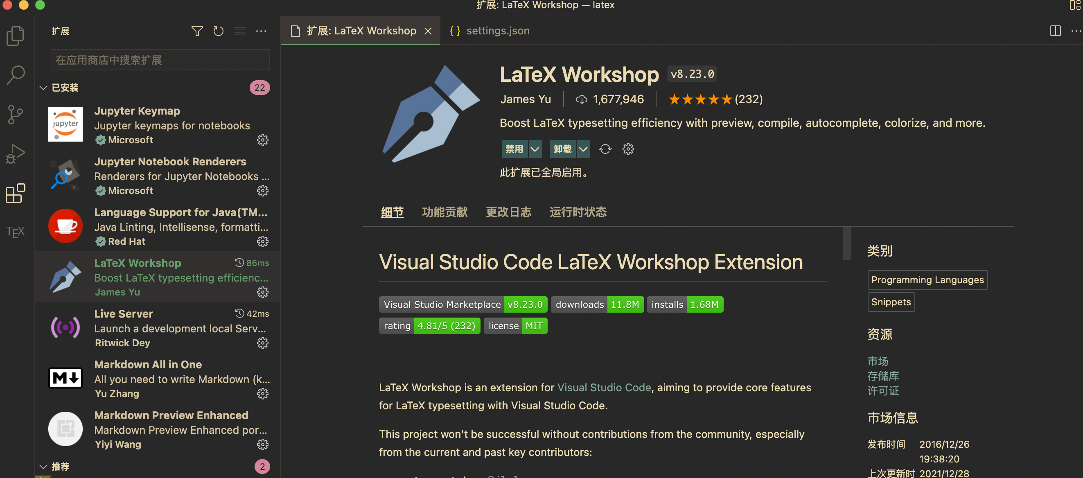Click the 卸载 uninstall button

[x=563, y=149]
